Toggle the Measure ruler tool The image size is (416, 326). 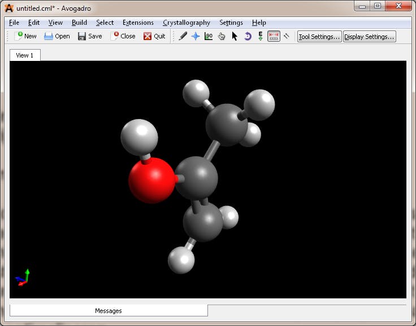click(x=274, y=36)
